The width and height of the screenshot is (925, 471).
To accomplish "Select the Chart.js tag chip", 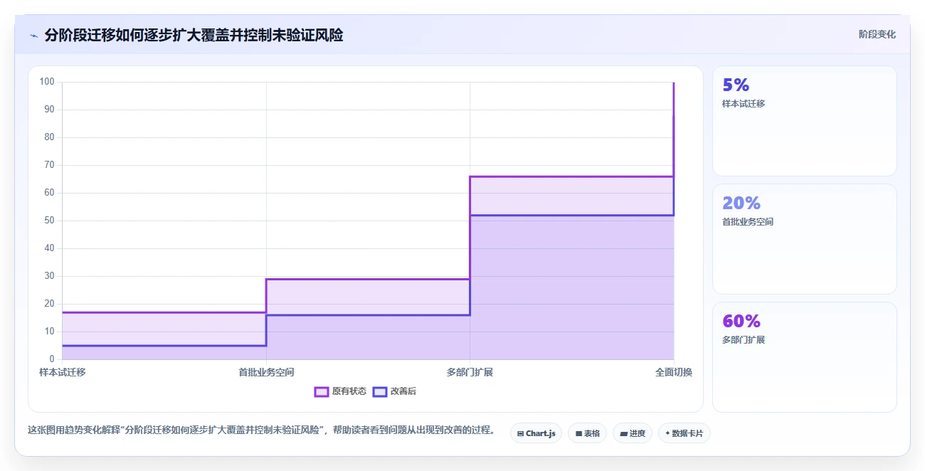I will tap(536, 433).
